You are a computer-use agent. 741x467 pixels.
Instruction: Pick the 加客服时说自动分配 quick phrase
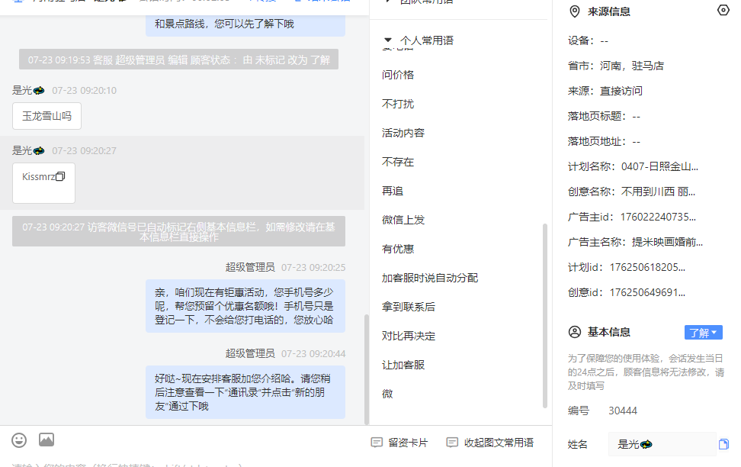pyautogui.click(x=430, y=278)
